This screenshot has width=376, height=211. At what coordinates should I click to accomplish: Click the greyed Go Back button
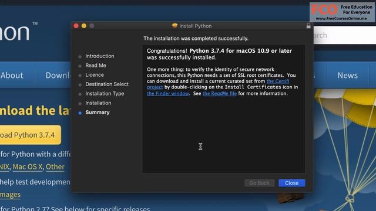[259, 183]
